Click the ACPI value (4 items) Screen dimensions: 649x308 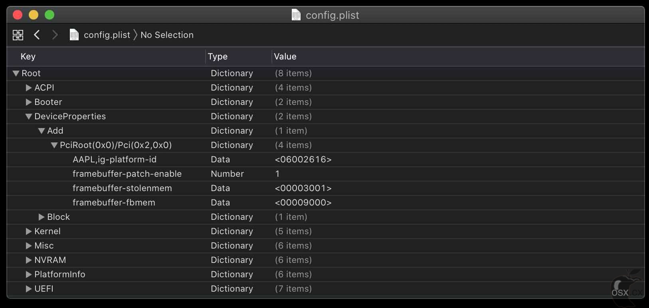tap(293, 88)
